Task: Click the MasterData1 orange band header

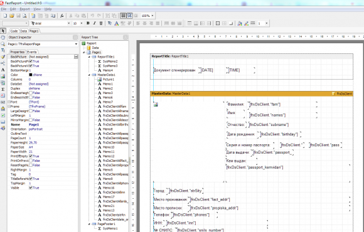Action: pyautogui.click(x=252, y=93)
